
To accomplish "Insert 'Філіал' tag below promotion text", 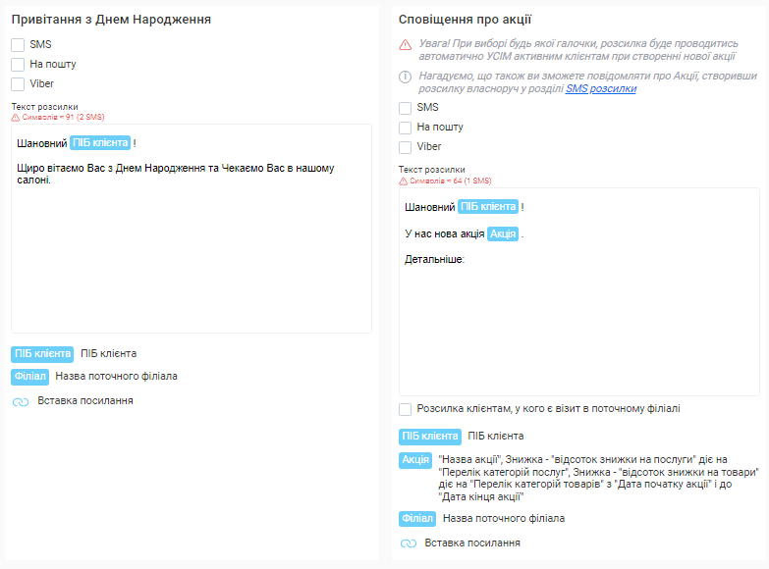I will [416, 519].
